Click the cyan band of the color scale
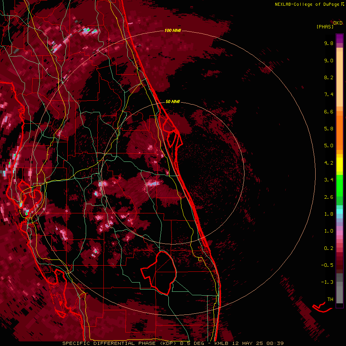346x346 pixels. tap(339, 211)
